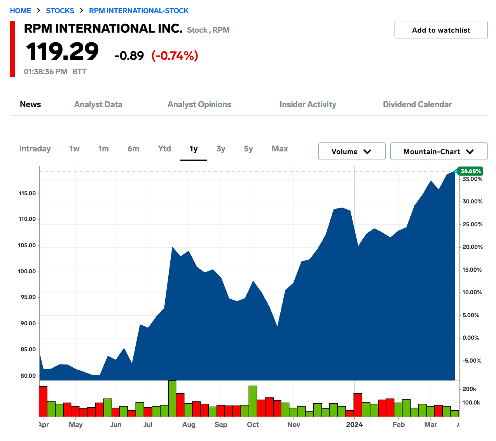Image resolution: width=496 pixels, height=441 pixels.
Task: Navigate to the HOME breadcrumb link
Action: click(x=20, y=10)
